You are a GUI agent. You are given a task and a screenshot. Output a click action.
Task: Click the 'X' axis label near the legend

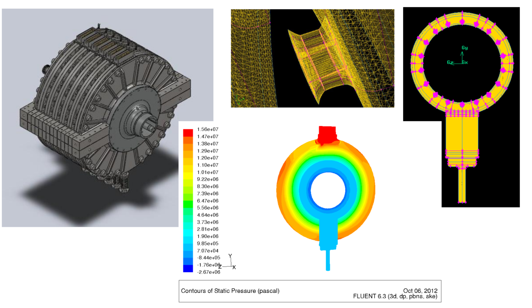234,267
